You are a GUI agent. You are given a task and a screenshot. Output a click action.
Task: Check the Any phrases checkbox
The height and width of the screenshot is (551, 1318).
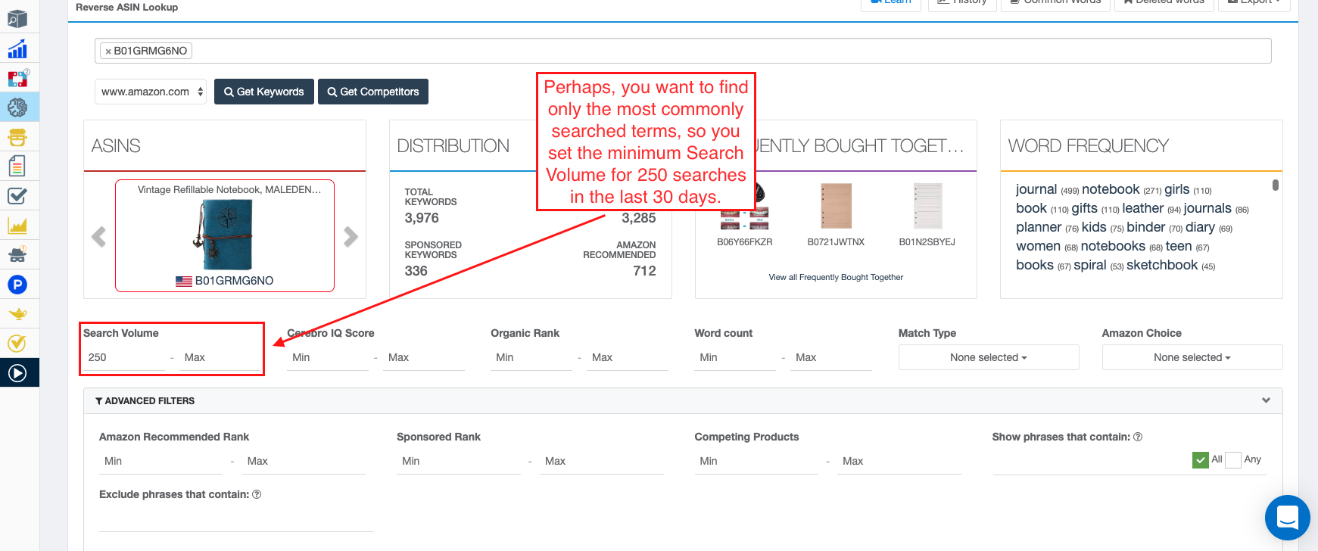click(1233, 460)
